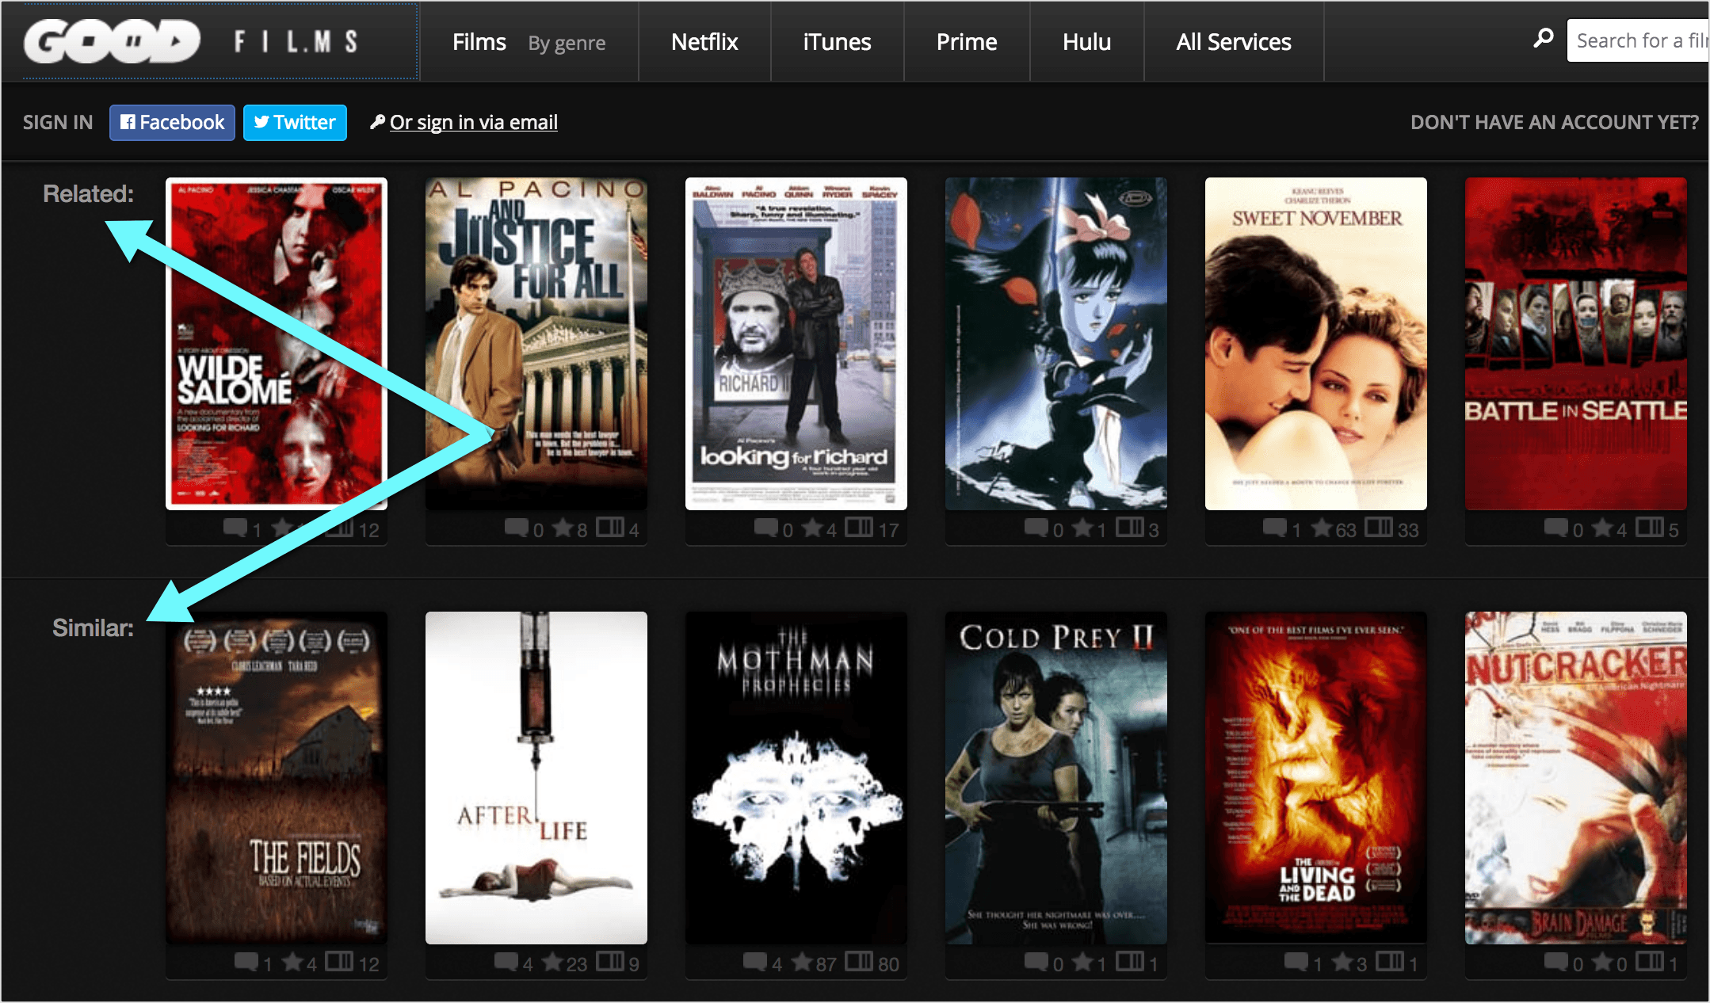Click the search icon to find films
The width and height of the screenshot is (1710, 1003).
[x=1542, y=38]
